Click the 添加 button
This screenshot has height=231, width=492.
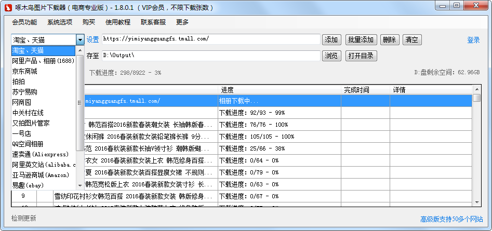pyautogui.click(x=331, y=40)
